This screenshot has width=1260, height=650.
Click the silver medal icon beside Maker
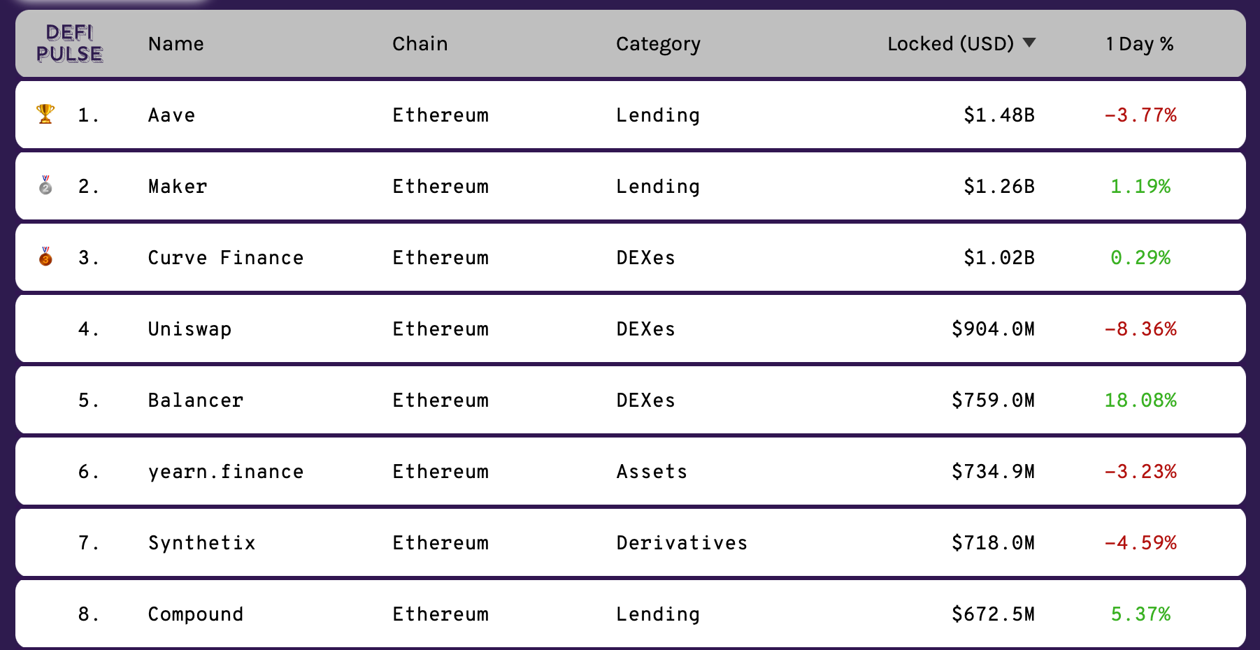tap(45, 185)
